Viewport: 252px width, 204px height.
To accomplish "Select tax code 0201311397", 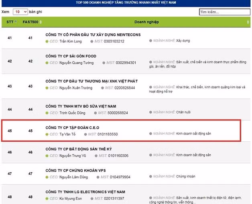I will pyautogui.click(x=114, y=198).
